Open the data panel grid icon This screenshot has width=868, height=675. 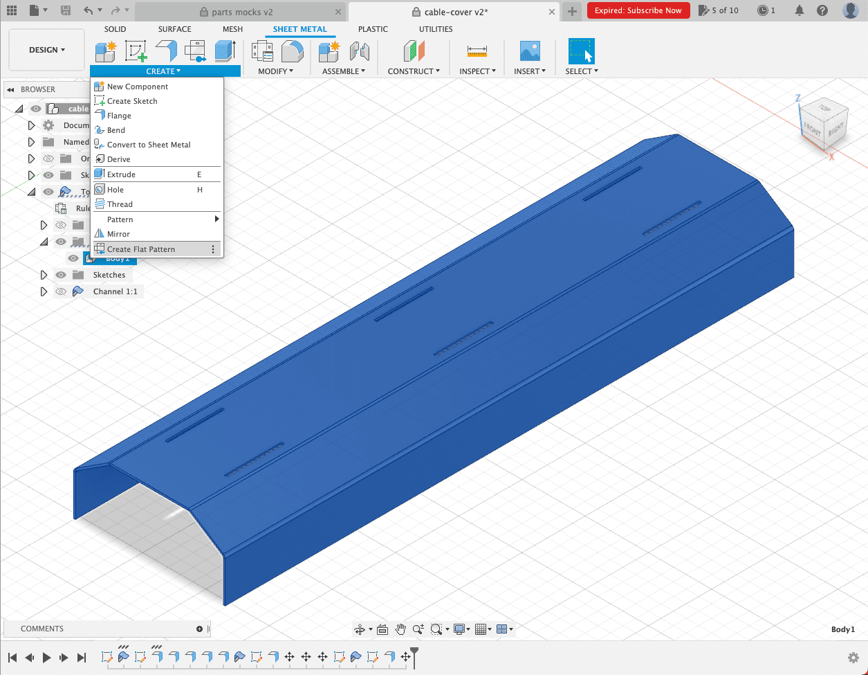pos(11,10)
